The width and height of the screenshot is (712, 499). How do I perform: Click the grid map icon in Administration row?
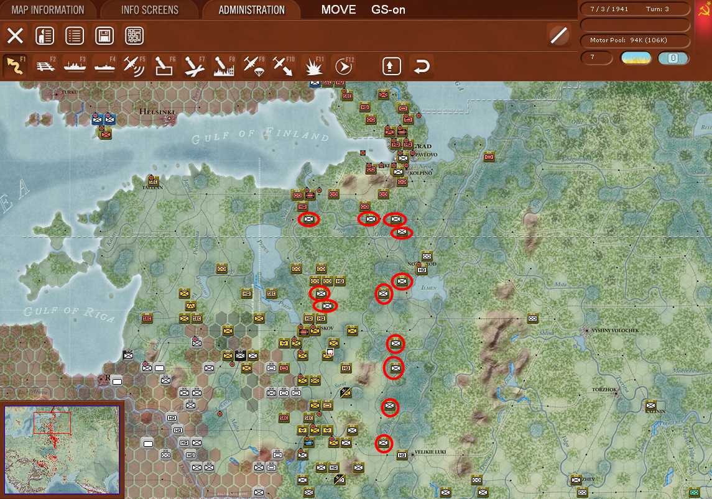pyautogui.click(x=134, y=35)
